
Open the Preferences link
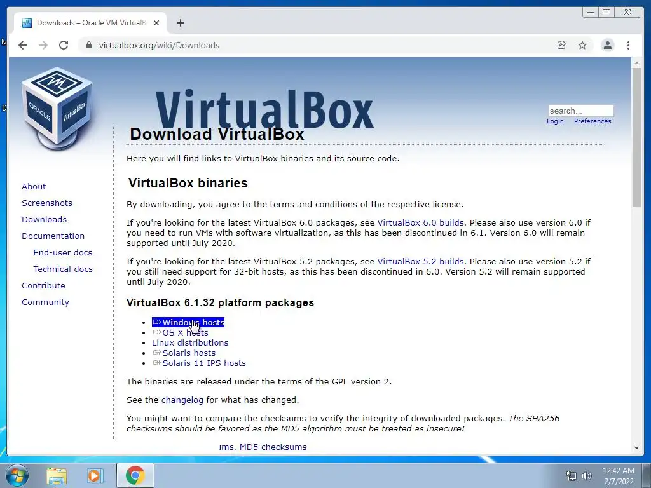pyautogui.click(x=593, y=121)
